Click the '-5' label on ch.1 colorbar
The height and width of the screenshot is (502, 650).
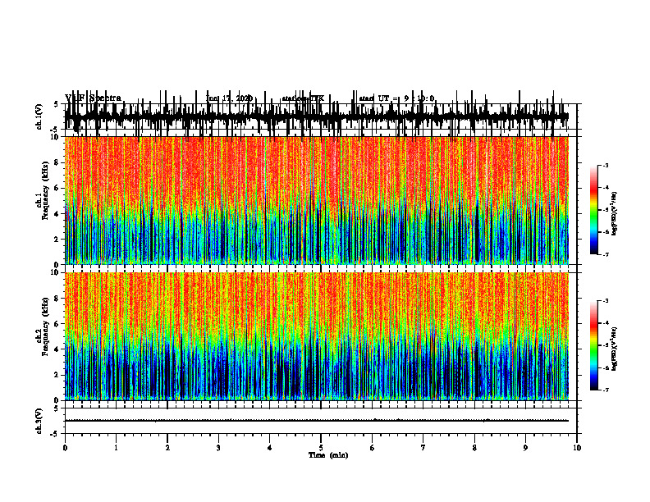coord(606,210)
